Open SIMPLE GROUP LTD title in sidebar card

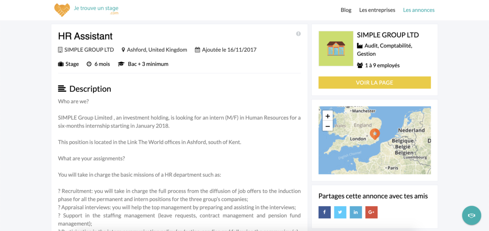click(388, 35)
